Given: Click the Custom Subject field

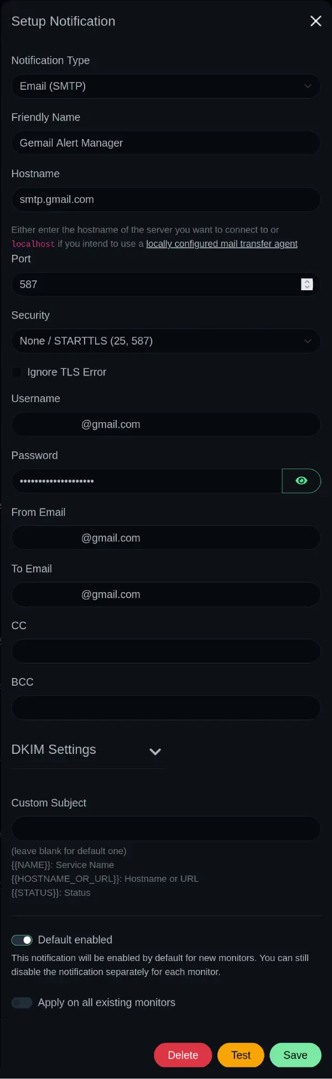Looking at the screenshot, I should point(165,829).
